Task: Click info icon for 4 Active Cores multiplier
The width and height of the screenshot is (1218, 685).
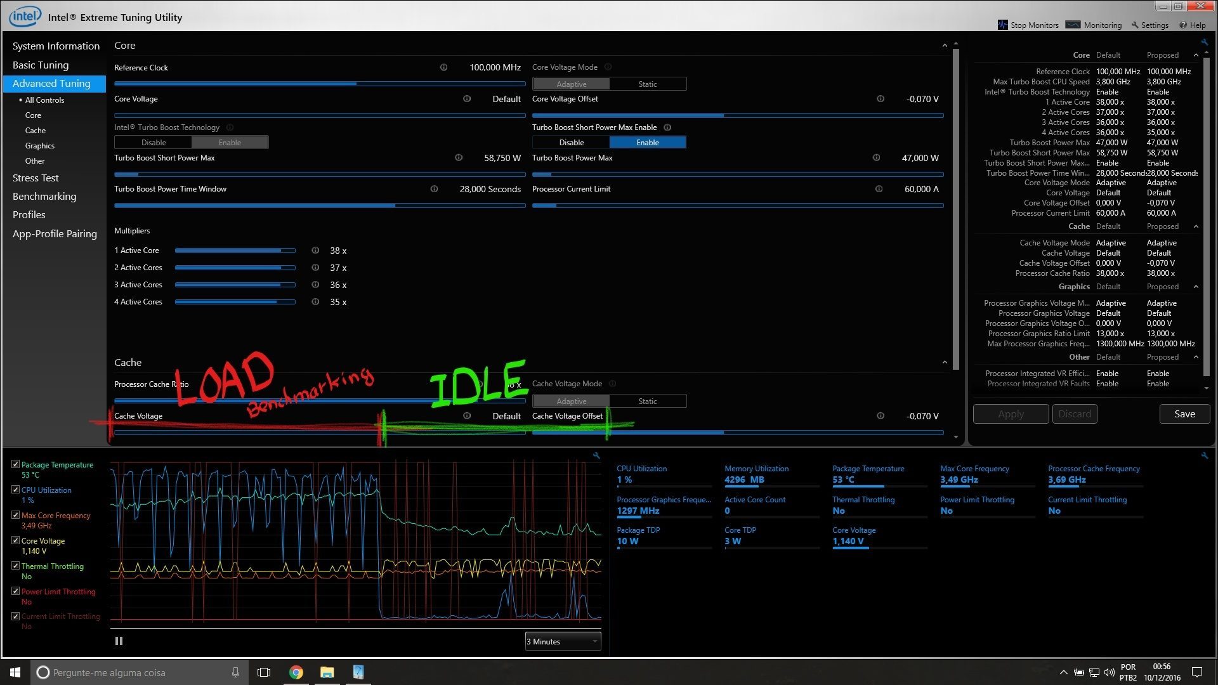Action: click(x=315, y=302)
